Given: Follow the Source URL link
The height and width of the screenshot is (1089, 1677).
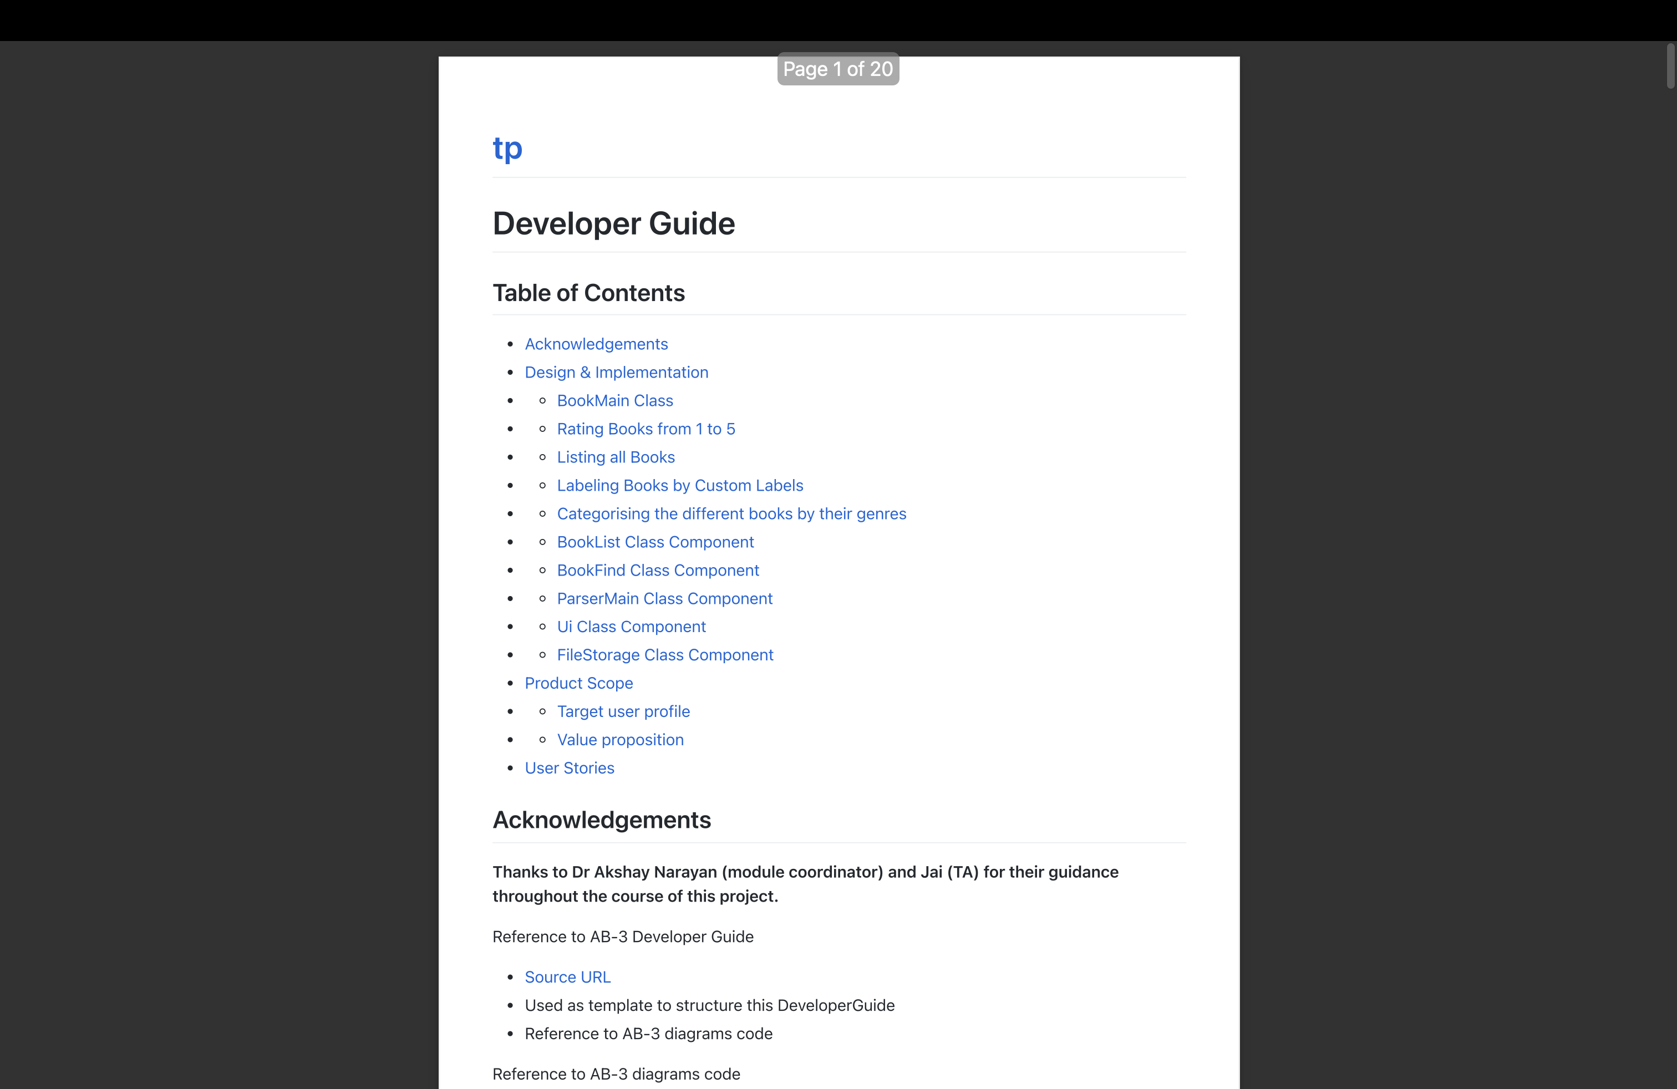Looking at the screenshot, I should point(567,977).
